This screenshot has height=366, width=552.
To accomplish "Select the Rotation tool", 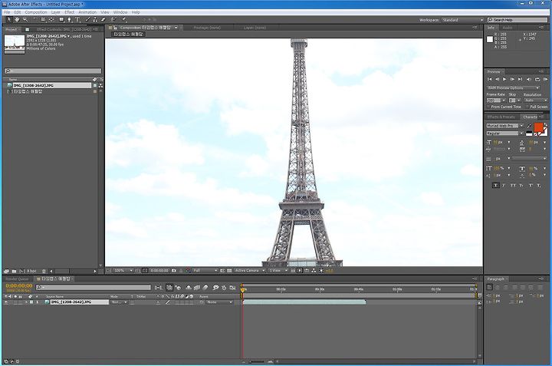I will click(x=35, y=20).
